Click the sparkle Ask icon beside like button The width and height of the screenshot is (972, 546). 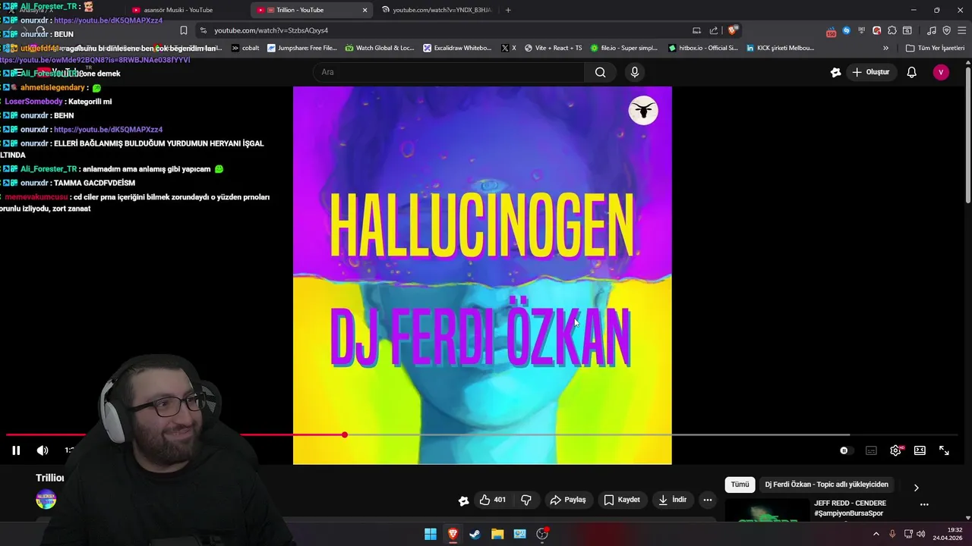463,500
